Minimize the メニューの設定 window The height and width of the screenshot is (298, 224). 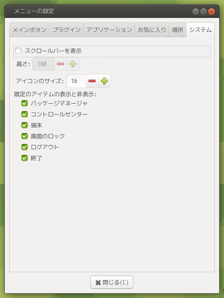196,11
